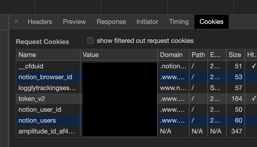
Task: Click HttpOnly checkmark in token_v2 row
Action: point(253,99)
